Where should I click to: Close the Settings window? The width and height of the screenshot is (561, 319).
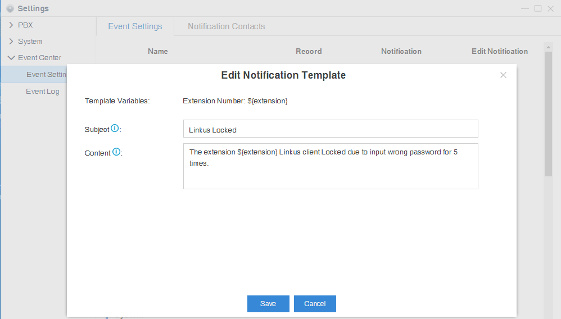pos(551,8)
